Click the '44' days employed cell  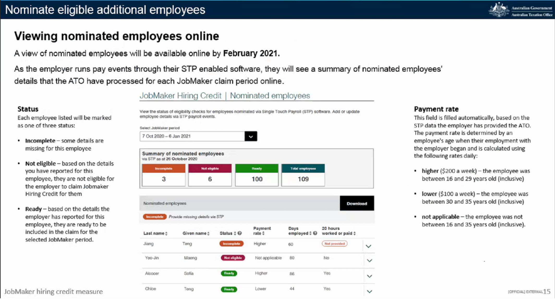click(292, 289)
